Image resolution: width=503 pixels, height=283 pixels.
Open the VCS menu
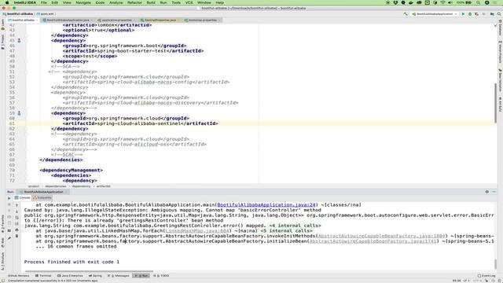(189, 2)
